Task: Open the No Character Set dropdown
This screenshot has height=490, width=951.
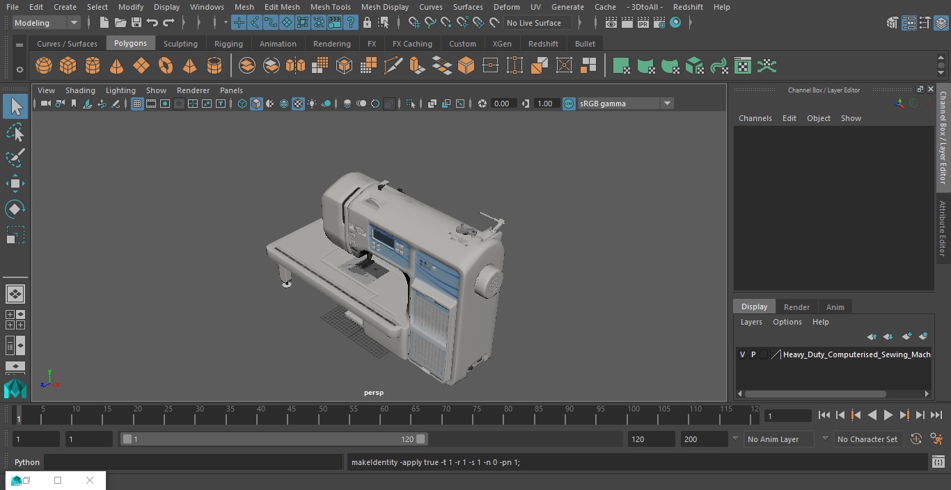Action: pos(869,439)
